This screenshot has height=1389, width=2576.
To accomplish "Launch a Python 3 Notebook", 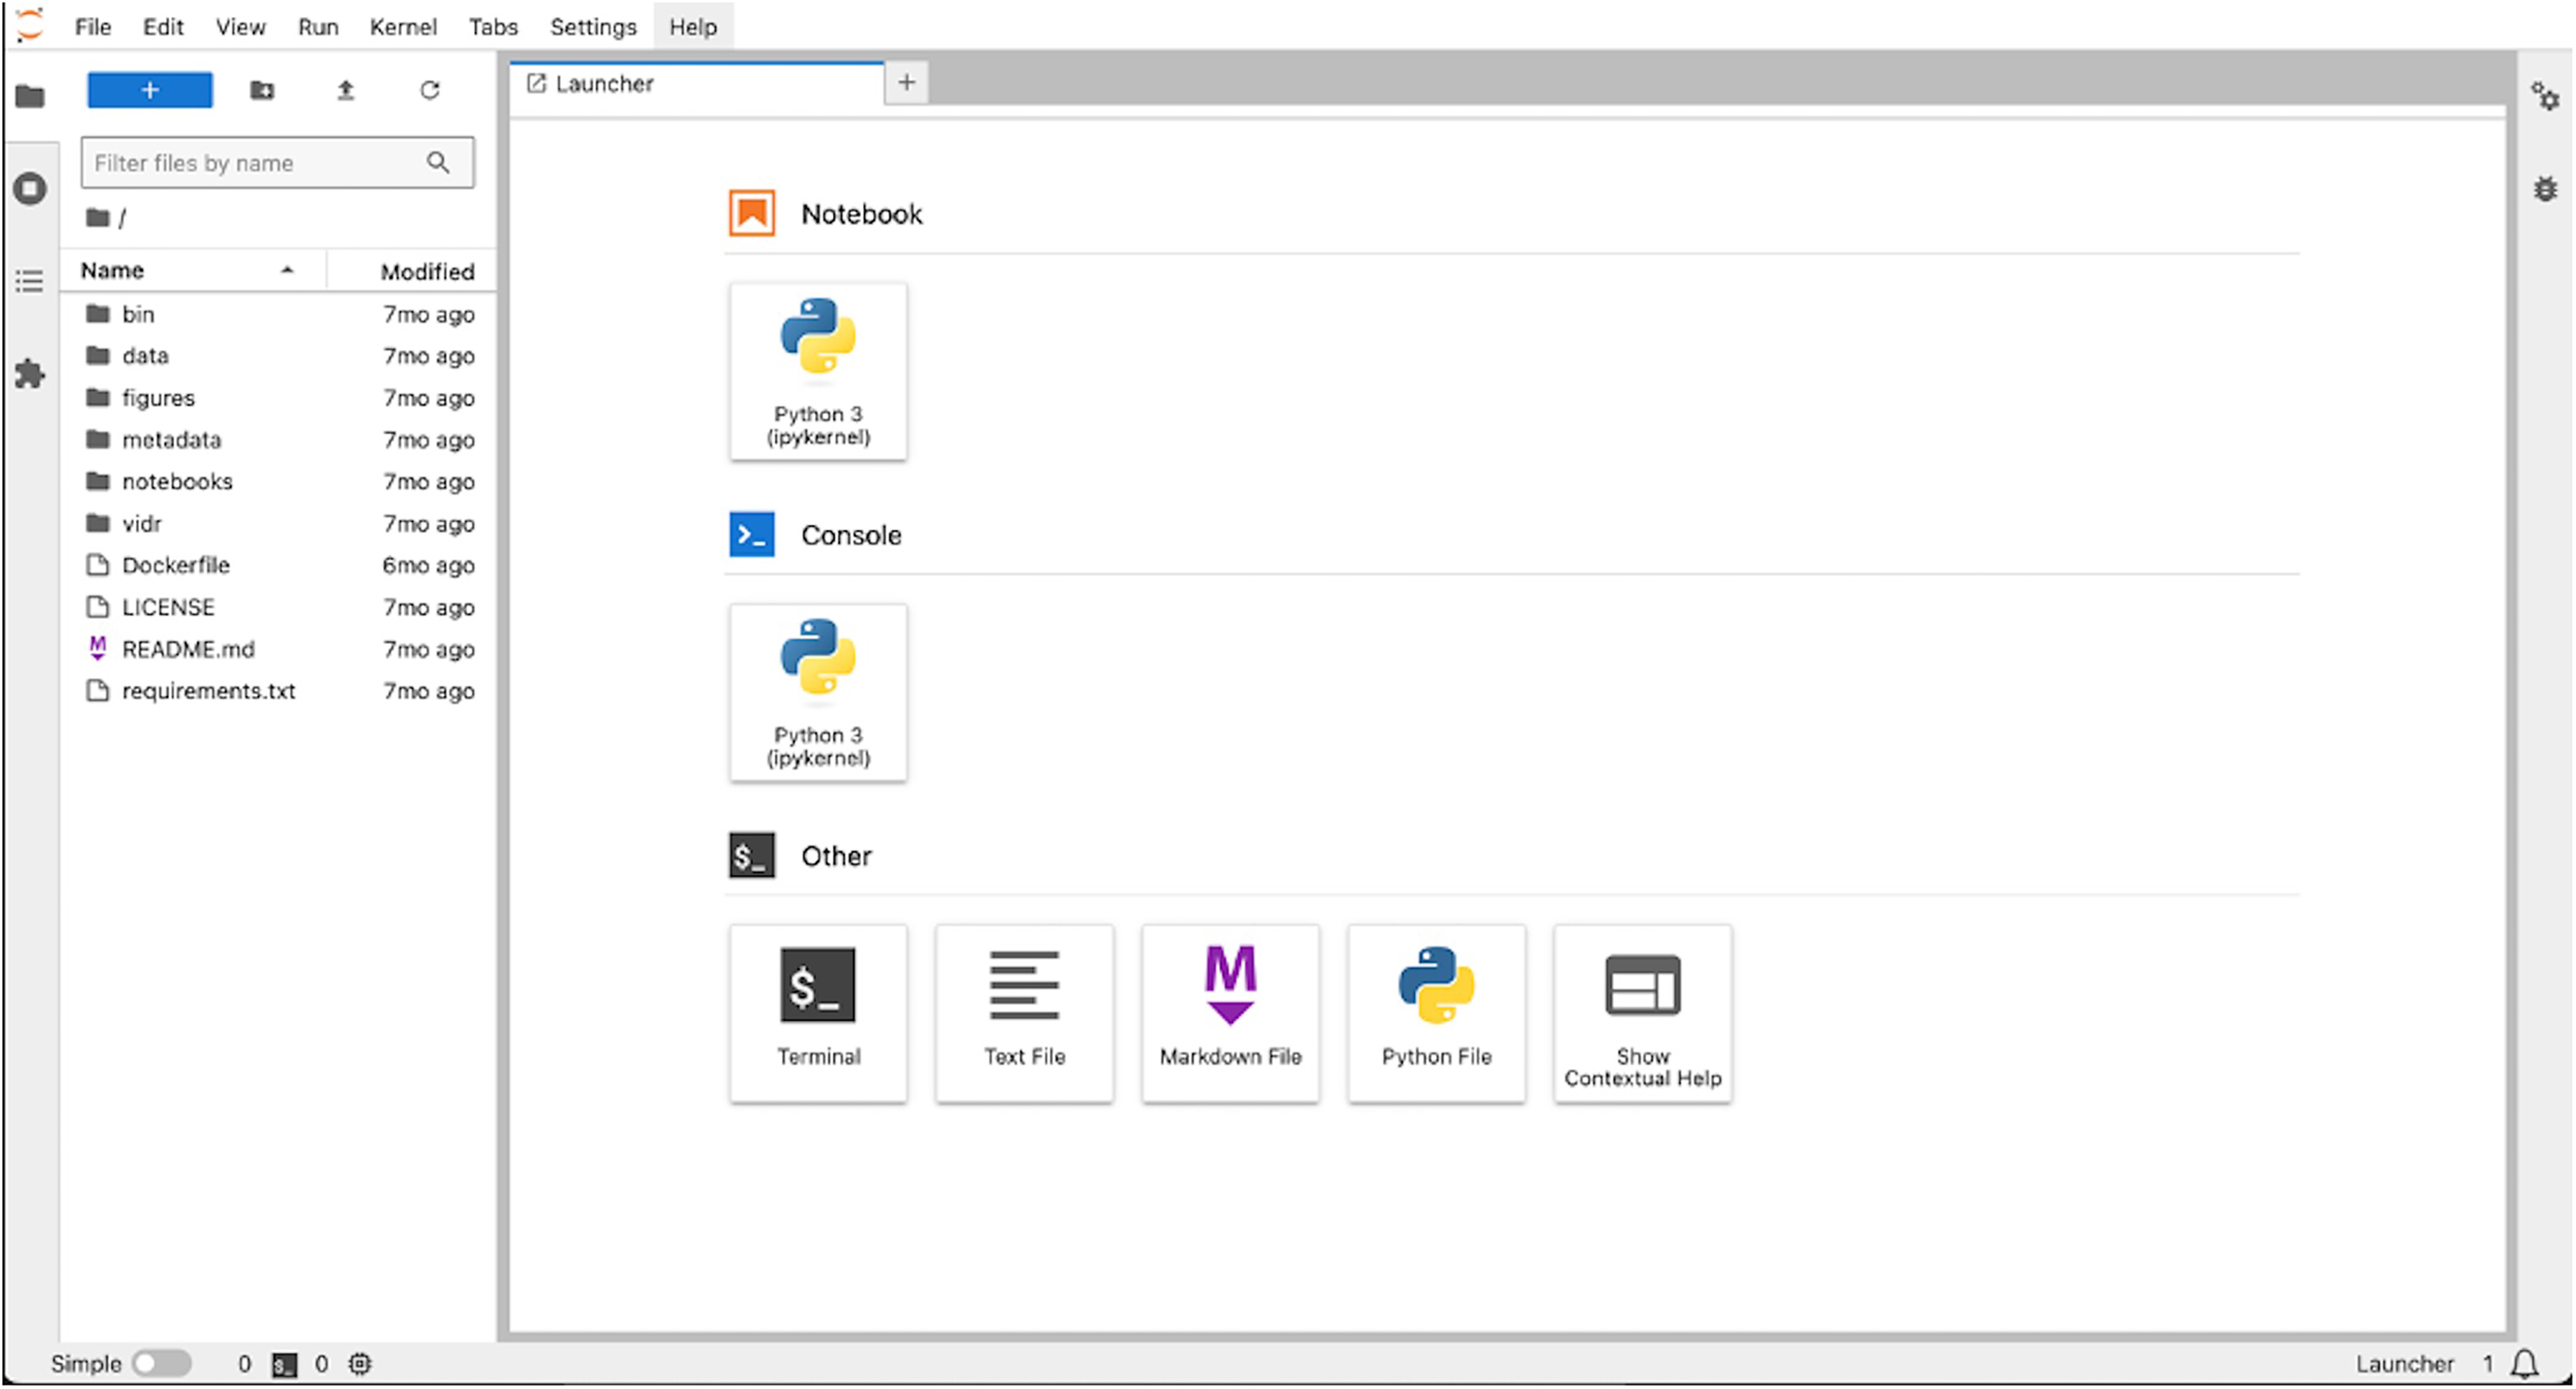I will tap(818, 371).
